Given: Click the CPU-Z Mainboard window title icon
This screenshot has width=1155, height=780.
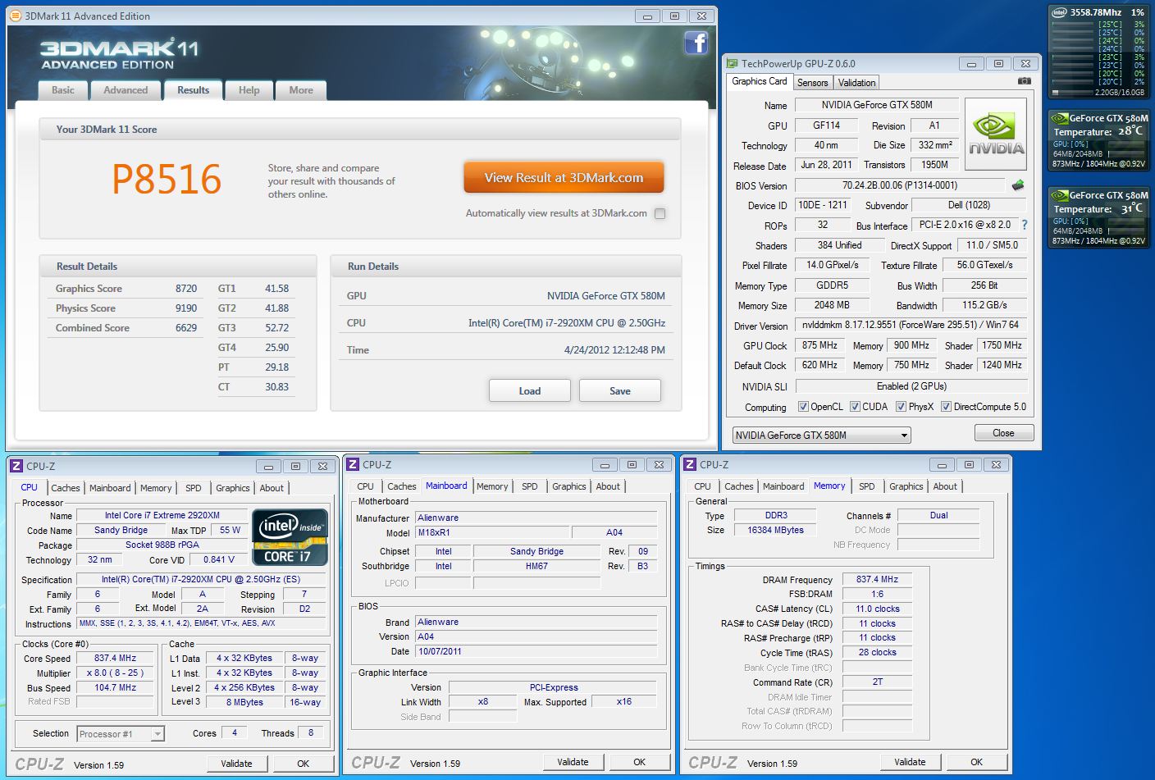Looking at the screenshot, I should tap(353, 465).
